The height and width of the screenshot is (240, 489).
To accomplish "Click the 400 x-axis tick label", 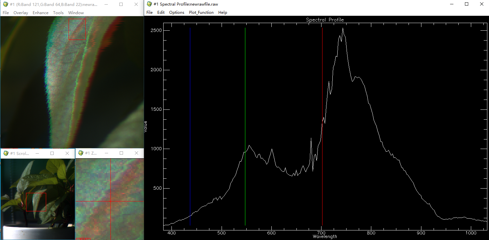I will (172, 232).
